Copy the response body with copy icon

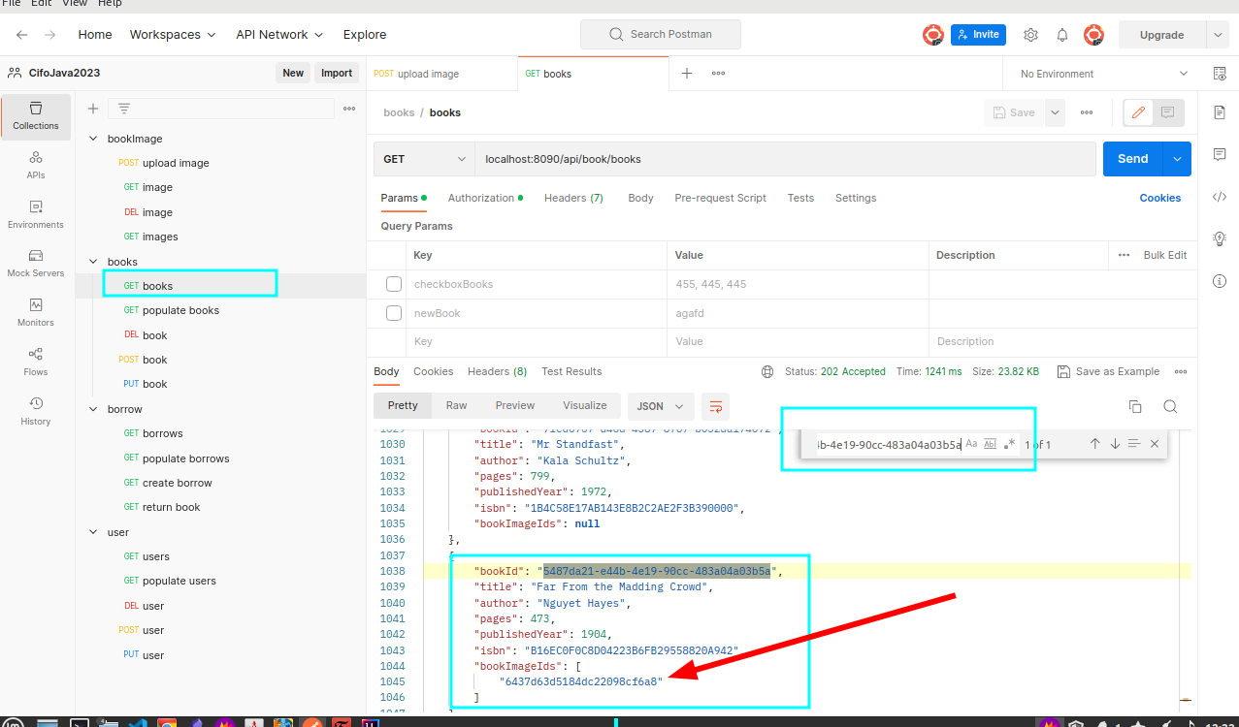click(1135, 406)
